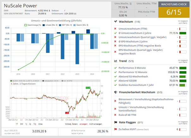Select the 3M chart timeframe
Image resolution: width=191 pixels, height=138 pixels.
pyautogui.click(x=21, y=124)
